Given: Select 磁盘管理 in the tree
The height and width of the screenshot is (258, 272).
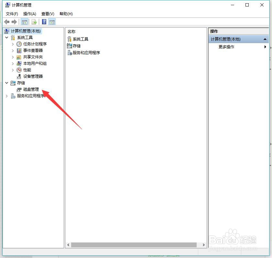Looking at the screenshot, I should [31, 89].
